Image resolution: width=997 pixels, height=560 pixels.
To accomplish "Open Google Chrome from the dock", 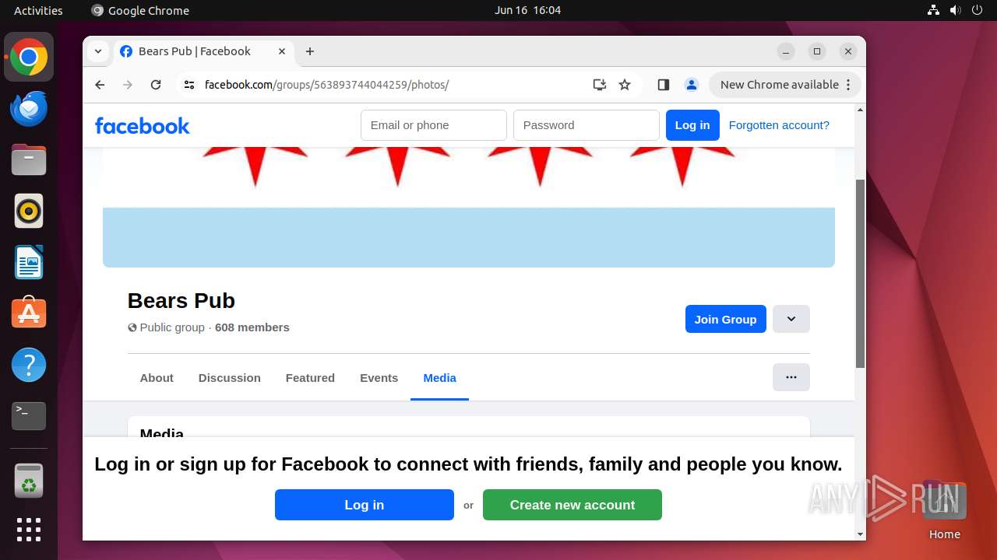I will 29,57.
